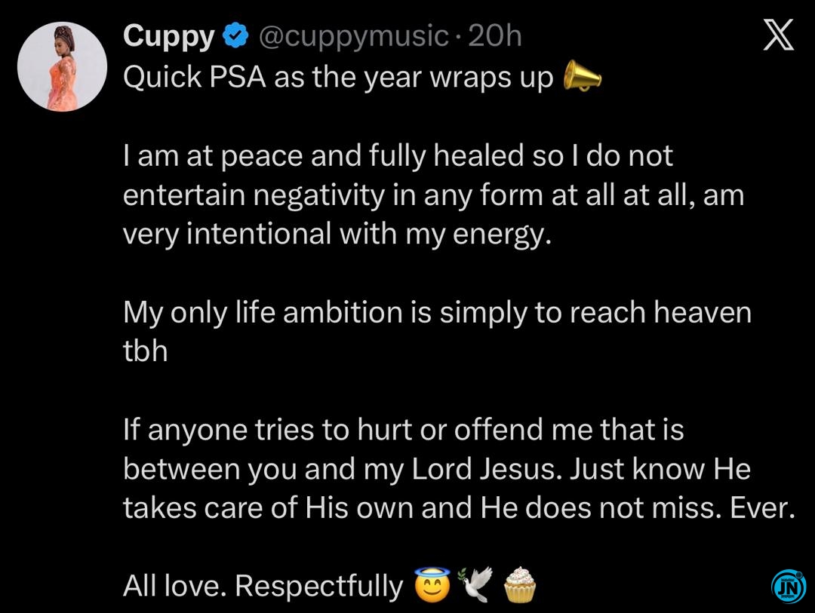The height and width of the screenshot is (613, 815).
Task: Click the blue verified badge beside Cuppy
Action: click(236, 36)
